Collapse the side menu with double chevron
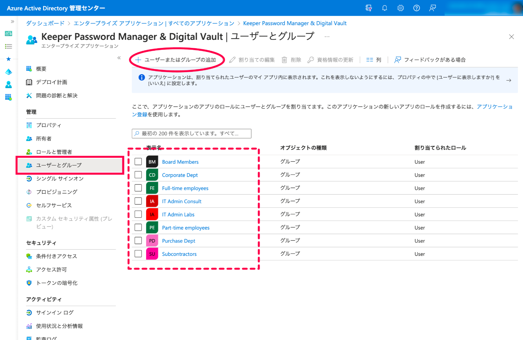Screen dimensions: 523x340 click(119, 58)
